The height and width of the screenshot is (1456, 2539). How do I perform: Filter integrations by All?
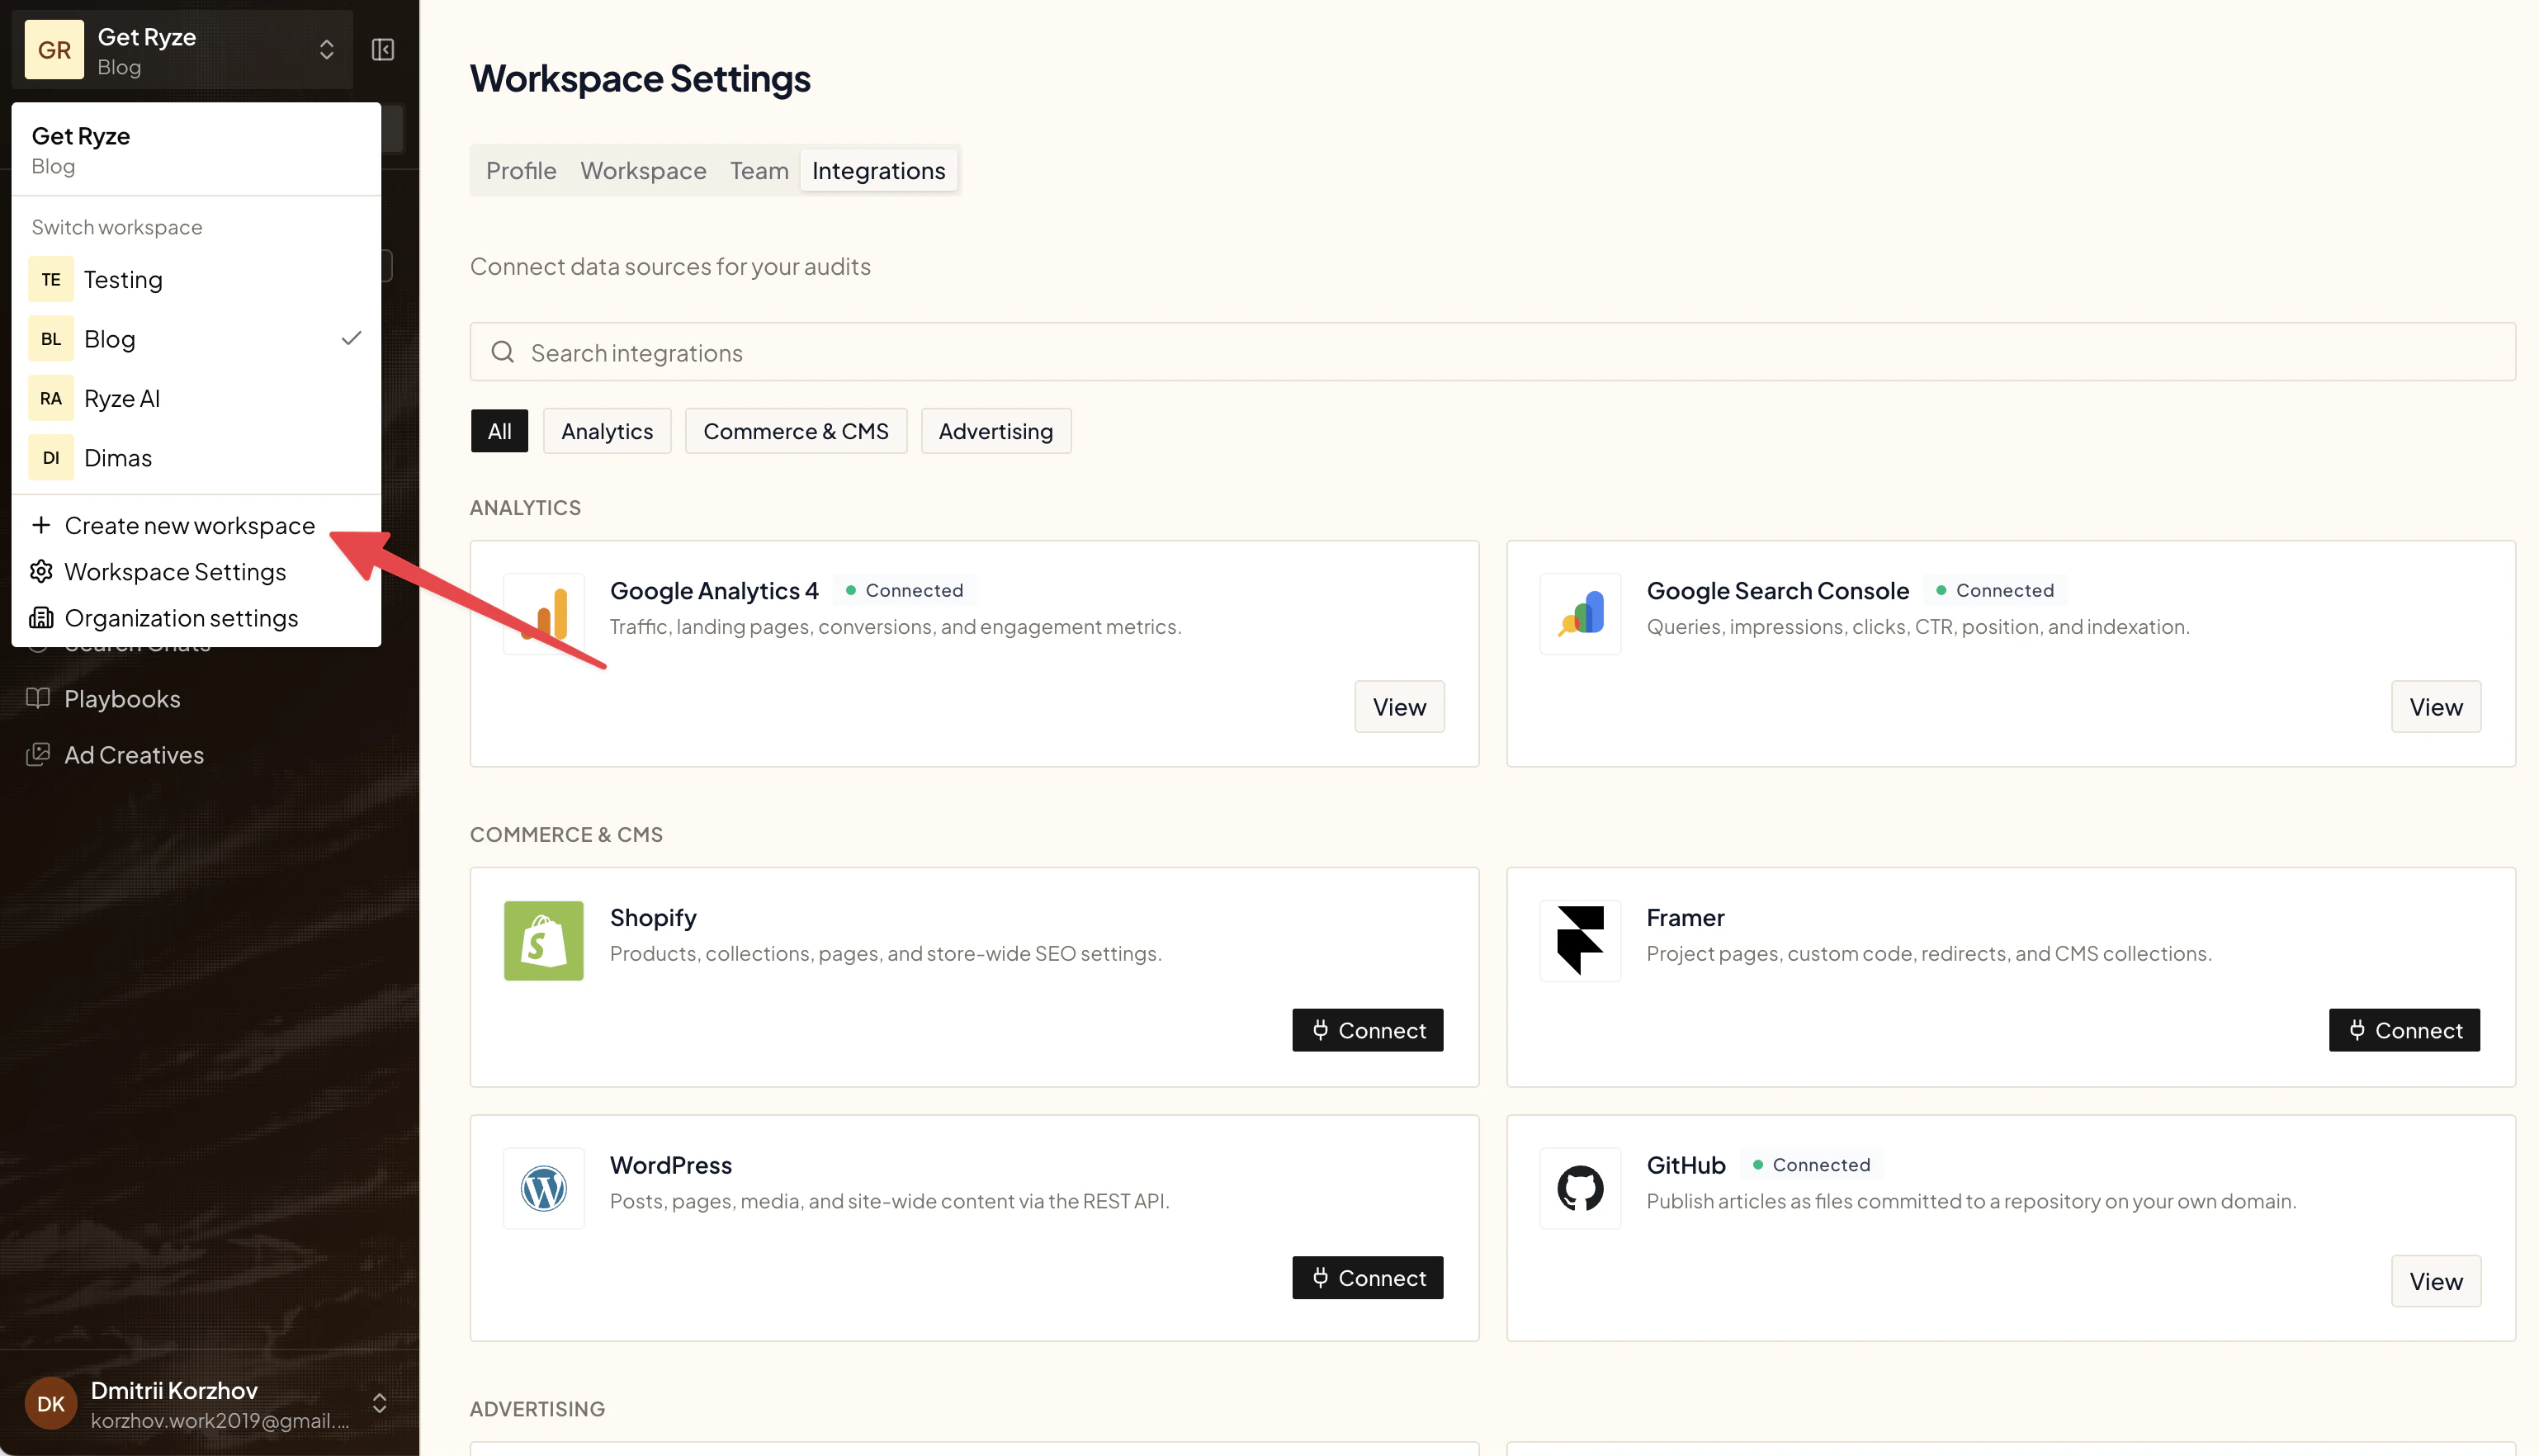[499, 431]
